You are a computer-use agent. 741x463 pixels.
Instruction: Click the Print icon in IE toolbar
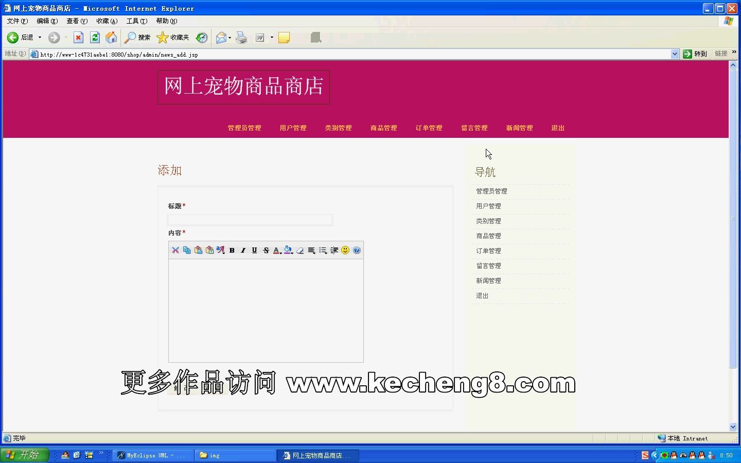[x=241, y=38]
